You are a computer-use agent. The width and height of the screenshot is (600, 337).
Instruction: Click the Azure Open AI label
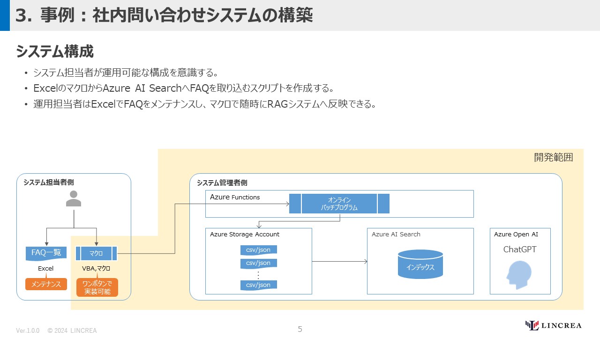point(516,234)
